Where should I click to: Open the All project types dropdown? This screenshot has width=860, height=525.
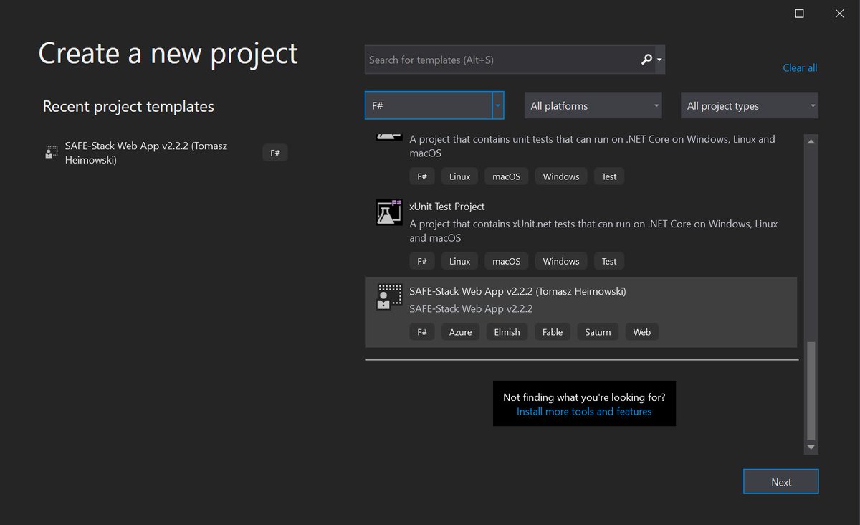[x=749, y=105]
